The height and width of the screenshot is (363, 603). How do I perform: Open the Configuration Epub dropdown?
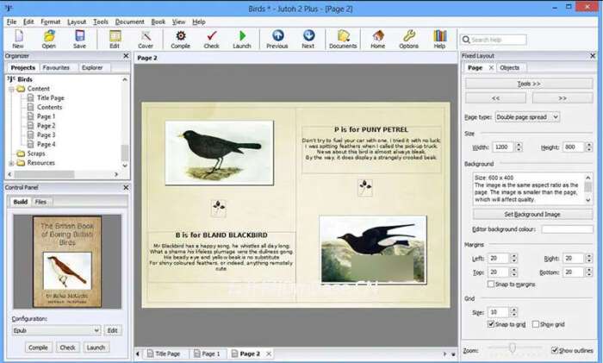coord(56,330)
